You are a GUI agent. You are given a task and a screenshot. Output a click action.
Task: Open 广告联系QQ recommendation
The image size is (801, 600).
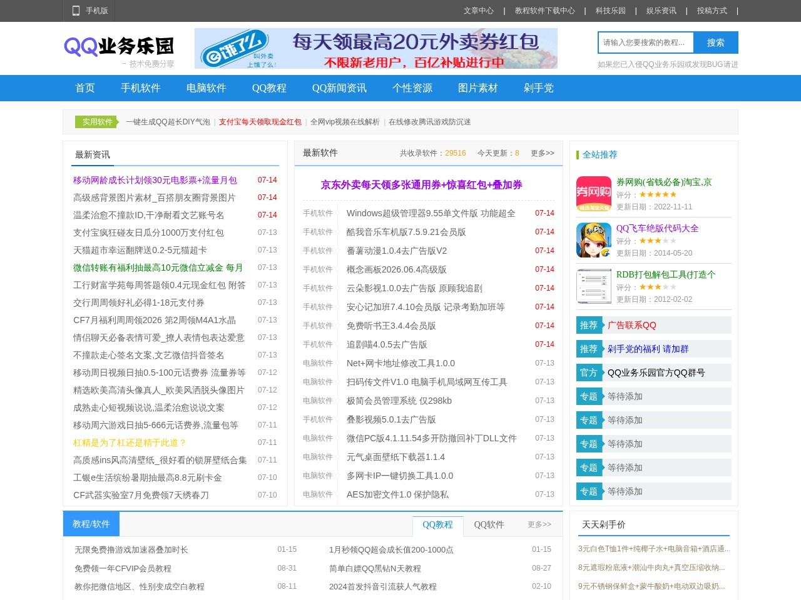click(x=632, y=325)
